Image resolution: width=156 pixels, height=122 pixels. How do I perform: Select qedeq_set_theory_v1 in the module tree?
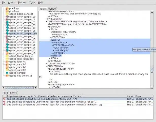(21, 76)
